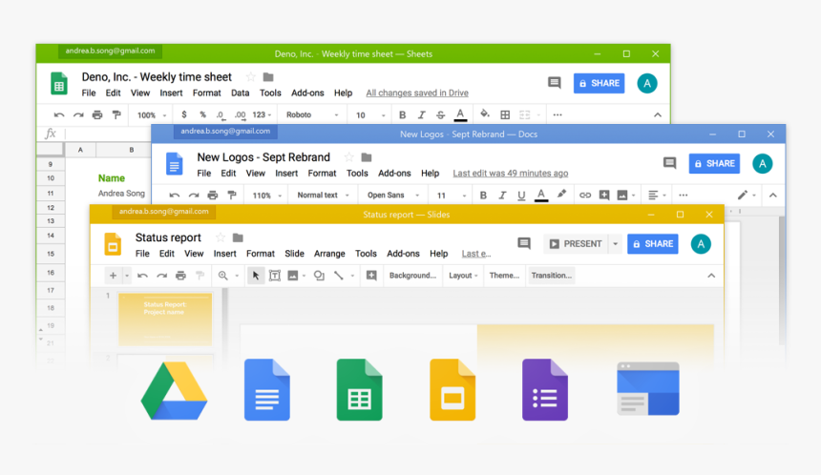Click the Background button in Slides
The height and width of the screenshot is (475, 821).
pos(412,276)
